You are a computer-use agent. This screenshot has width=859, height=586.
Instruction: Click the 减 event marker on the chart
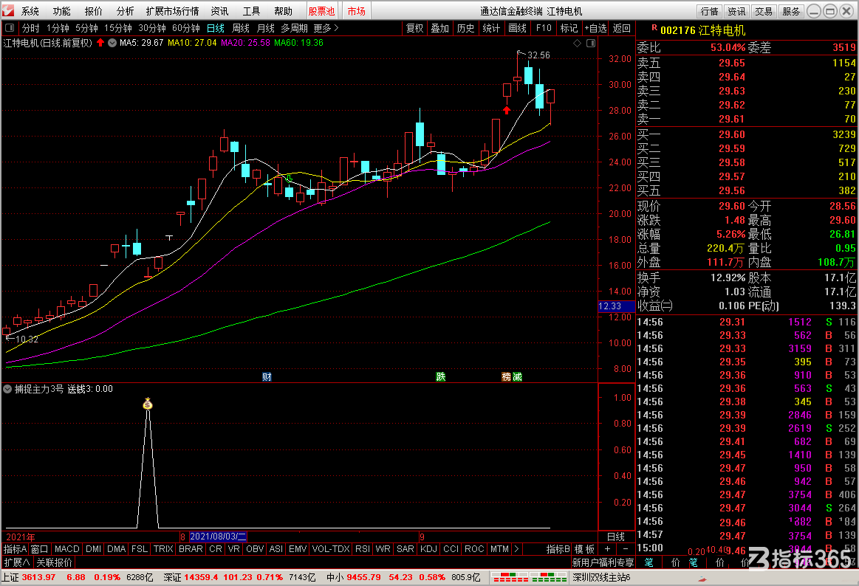click(x=517, y=377)
